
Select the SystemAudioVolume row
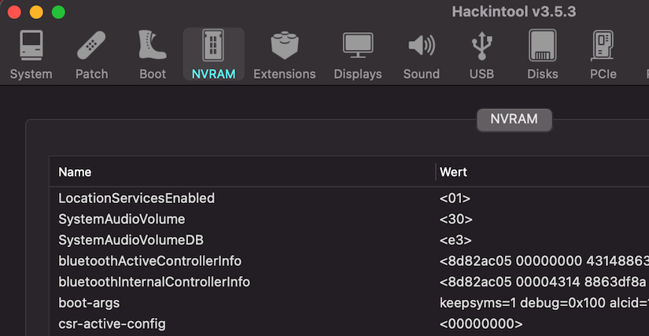(x=122, y=219)
